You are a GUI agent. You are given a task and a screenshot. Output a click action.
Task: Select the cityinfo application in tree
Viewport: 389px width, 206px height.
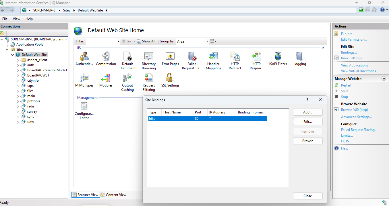coord(33,81)
